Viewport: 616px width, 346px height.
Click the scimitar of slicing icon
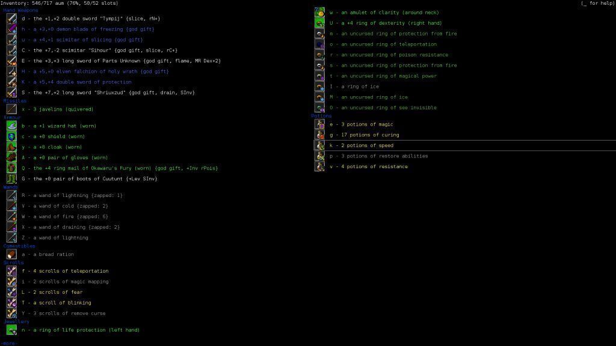coord(11,40)
